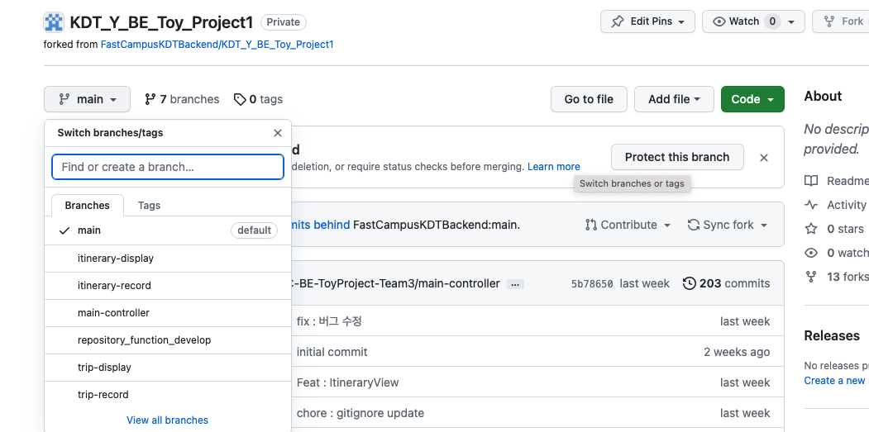869x432 pixels.
Task: Click the Protect this branch button
Action: click(677, 157)
